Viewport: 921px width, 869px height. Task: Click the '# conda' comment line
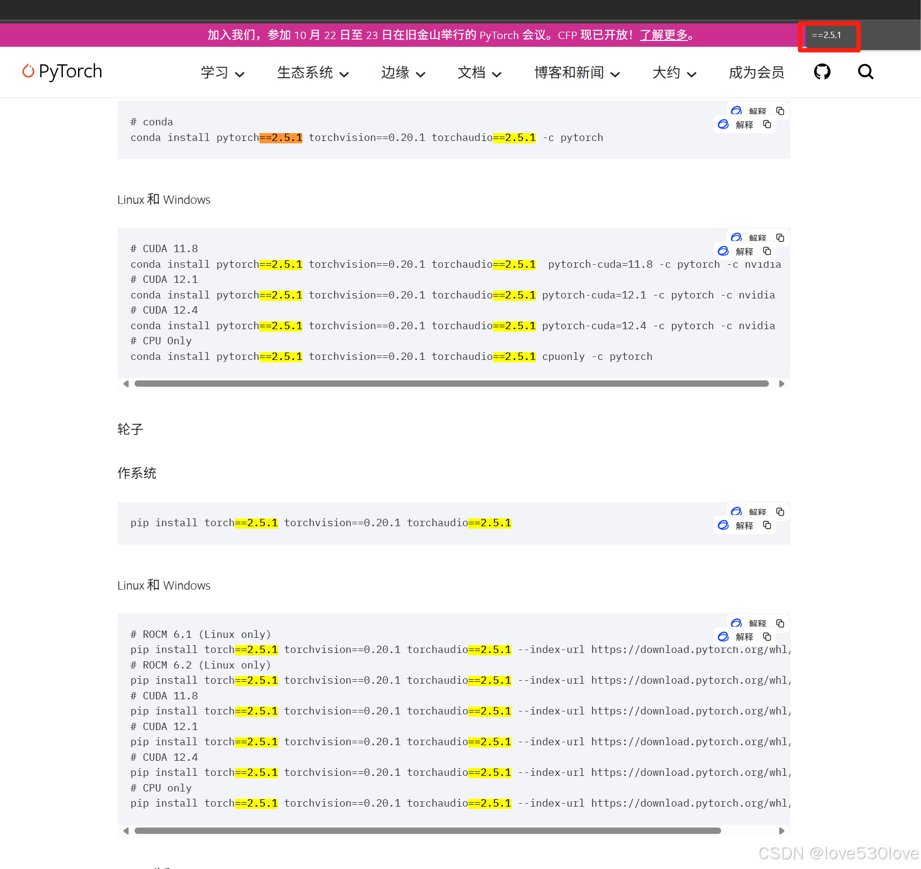coord(152,122)
